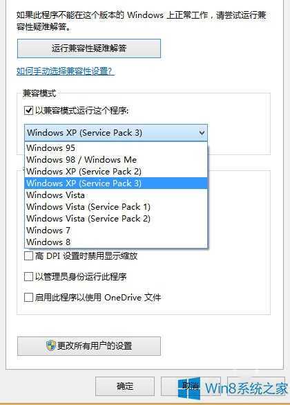Select Windows XP (Service Pack 2)
Viewport: 290px width, 405px height.
(x=116, y=172)
